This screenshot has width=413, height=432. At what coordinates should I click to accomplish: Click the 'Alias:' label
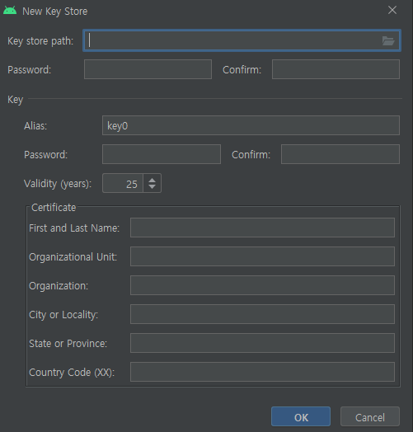[x=35, y=126]
